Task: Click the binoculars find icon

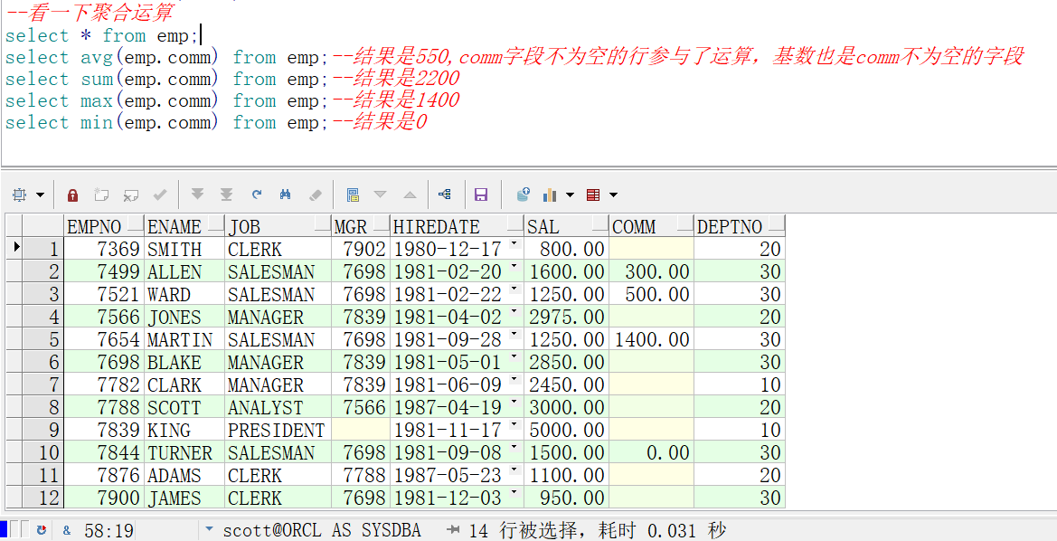Action: (287, 194)
